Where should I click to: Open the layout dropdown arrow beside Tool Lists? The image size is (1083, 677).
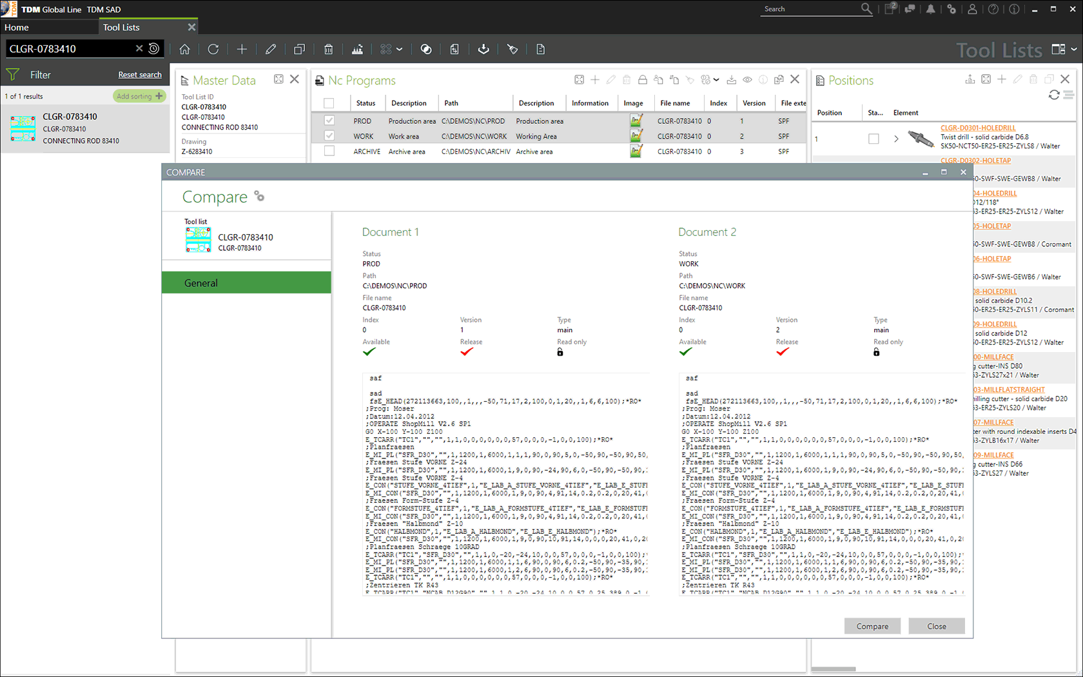[1073, 49]
